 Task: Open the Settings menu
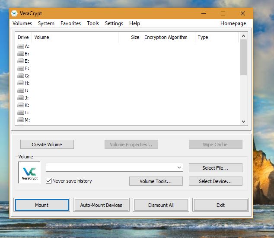point(114,23)
